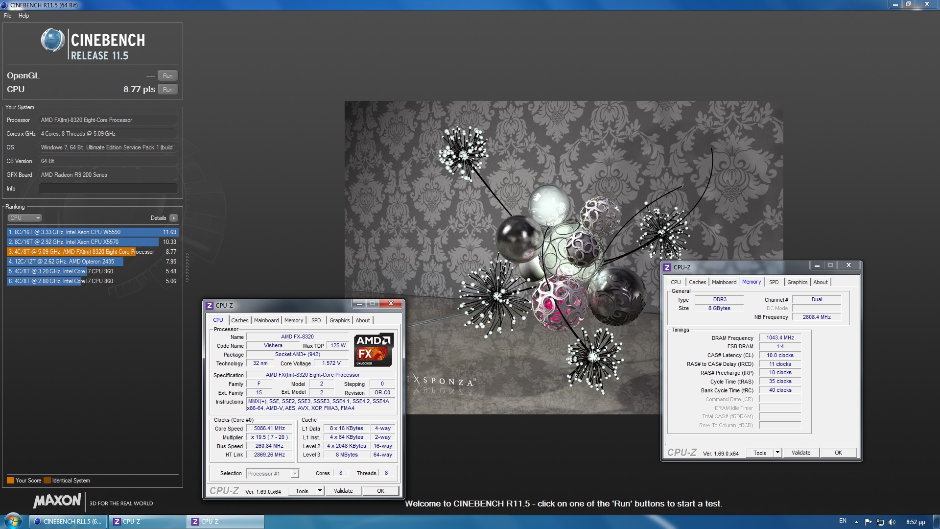This screenshot has width=940, height=529.
Task: Minimize the Cinebench window
Action: (895, 4)
